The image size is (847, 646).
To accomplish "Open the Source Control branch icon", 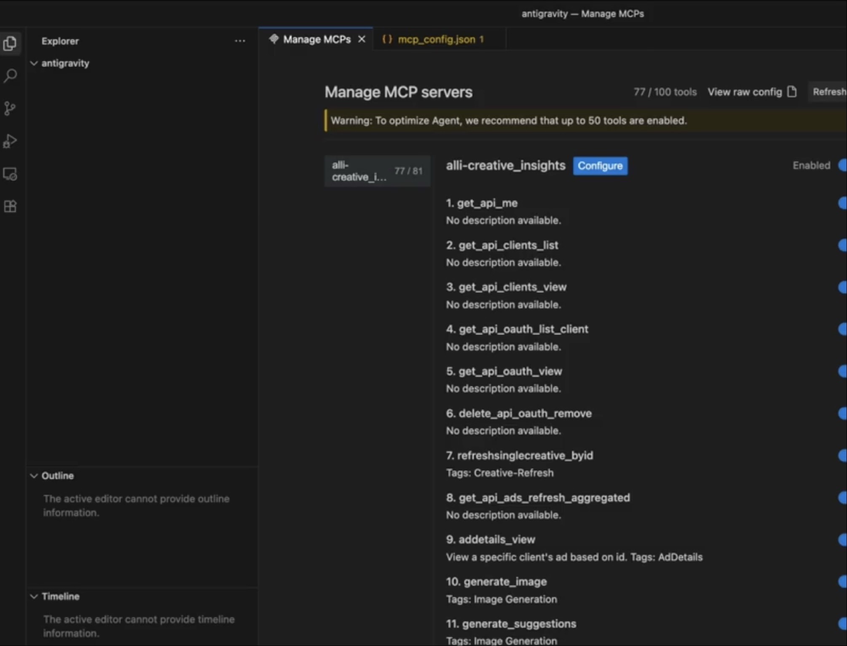I will [10, 108].
